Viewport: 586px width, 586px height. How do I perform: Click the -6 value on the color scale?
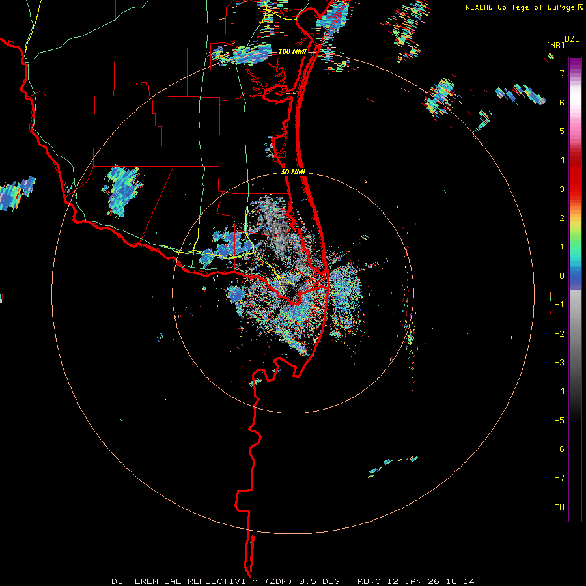tap(559, 449)
